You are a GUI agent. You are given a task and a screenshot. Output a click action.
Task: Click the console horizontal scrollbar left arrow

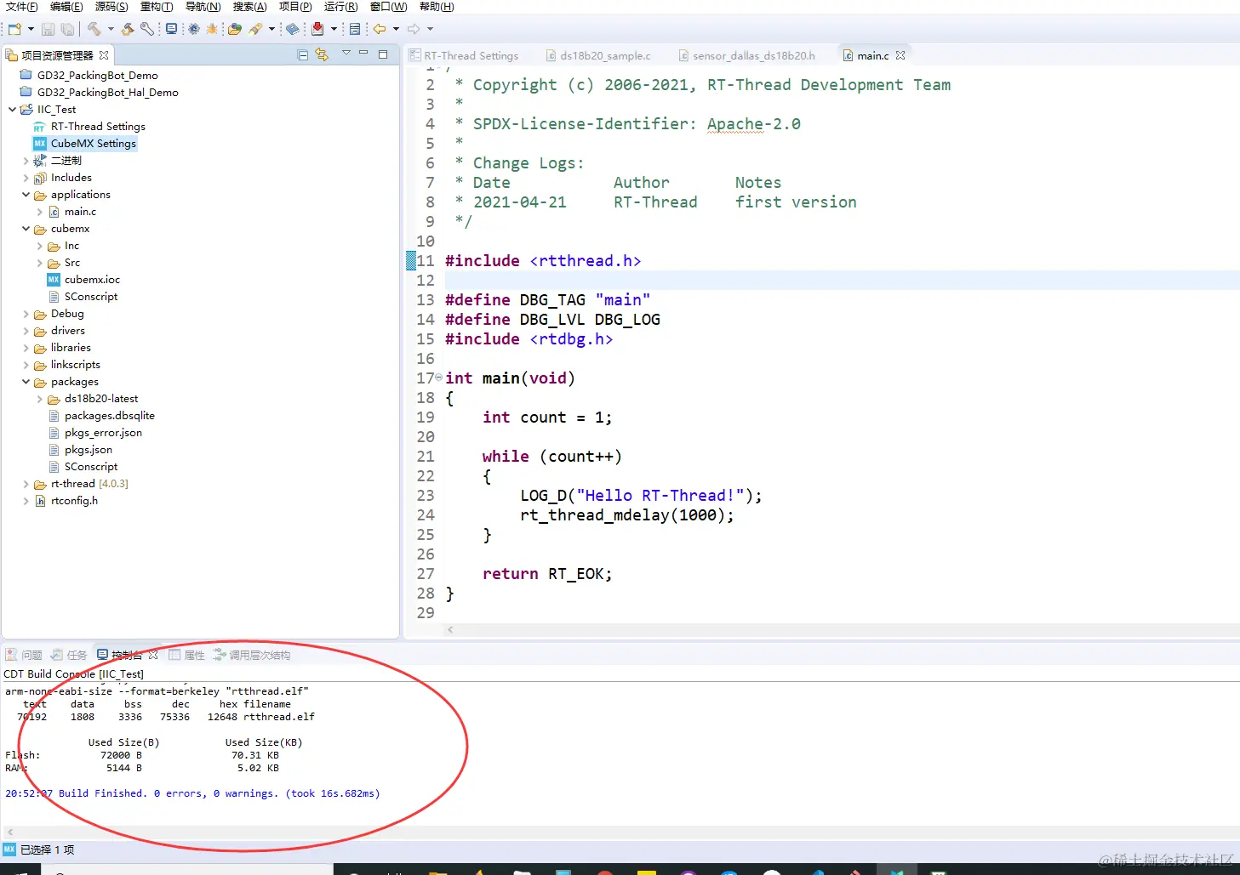coord(9,832)
